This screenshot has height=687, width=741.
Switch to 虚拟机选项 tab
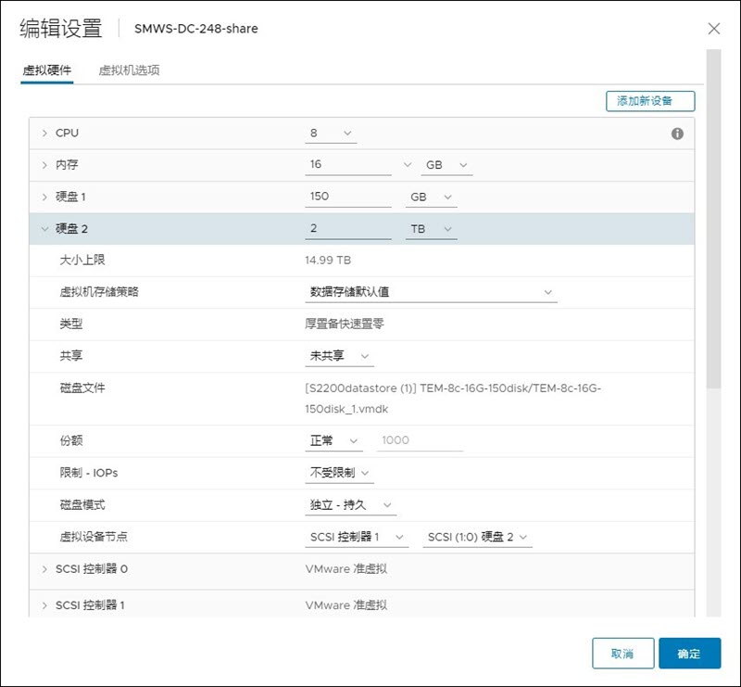(130, 70)
